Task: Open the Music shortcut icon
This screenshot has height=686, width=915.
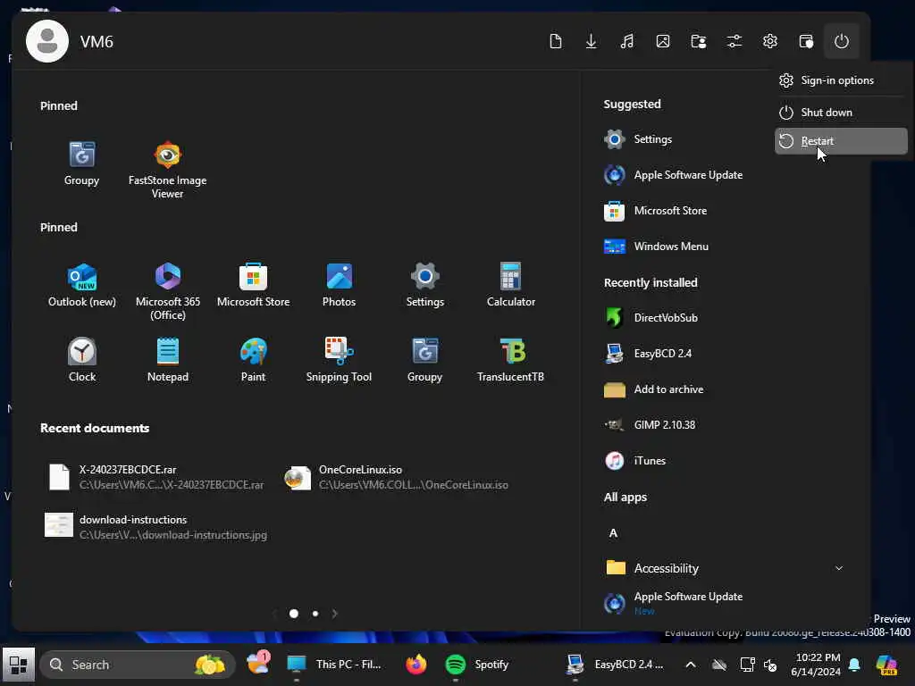Action: point(626,41)
